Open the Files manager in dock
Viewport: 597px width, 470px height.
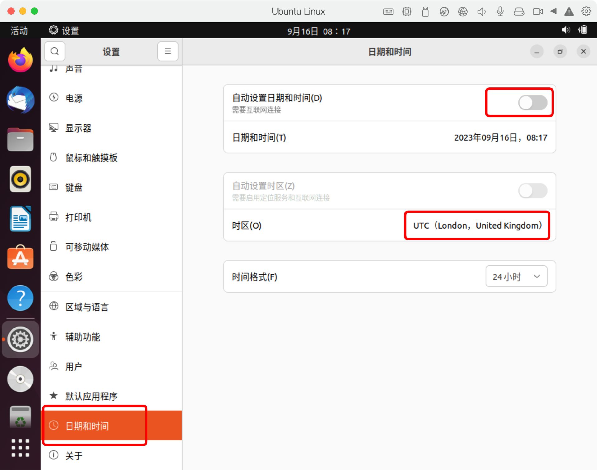click(20, 140)
